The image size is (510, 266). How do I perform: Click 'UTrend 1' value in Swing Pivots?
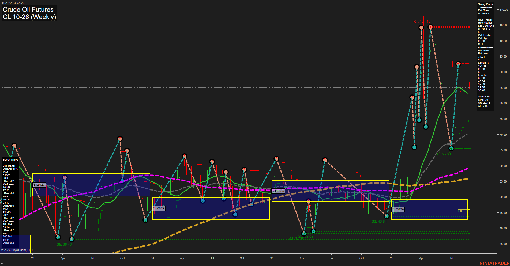483,14
